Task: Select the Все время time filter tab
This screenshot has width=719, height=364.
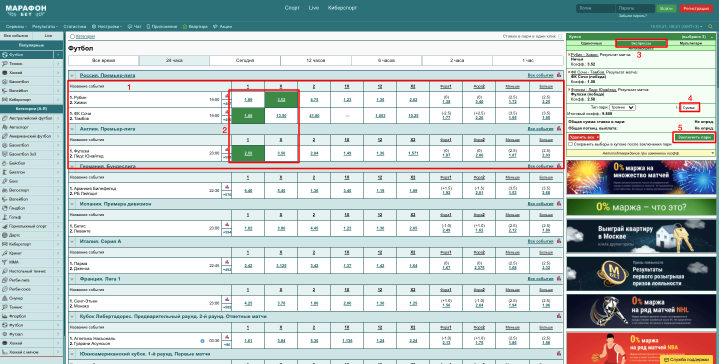Action: pyautogui.click(x=103, y=60)
